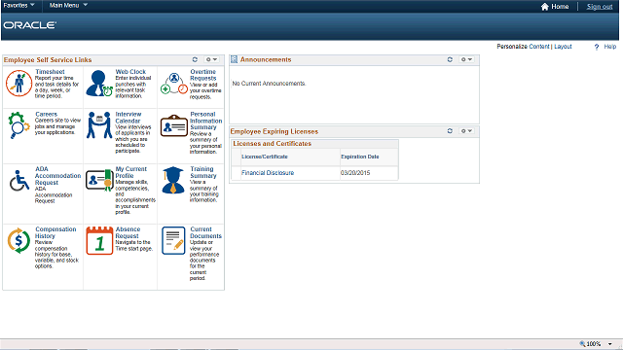Click the Home text in header
The width and height of the screenshot is (623, 350).
[560, 7]
